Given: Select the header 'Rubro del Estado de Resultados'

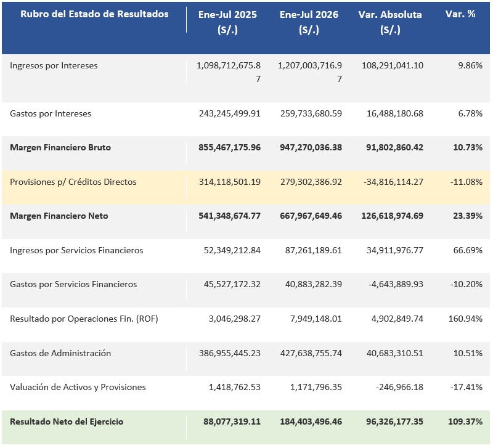Looking at the screenshot, I should [94, 14].
